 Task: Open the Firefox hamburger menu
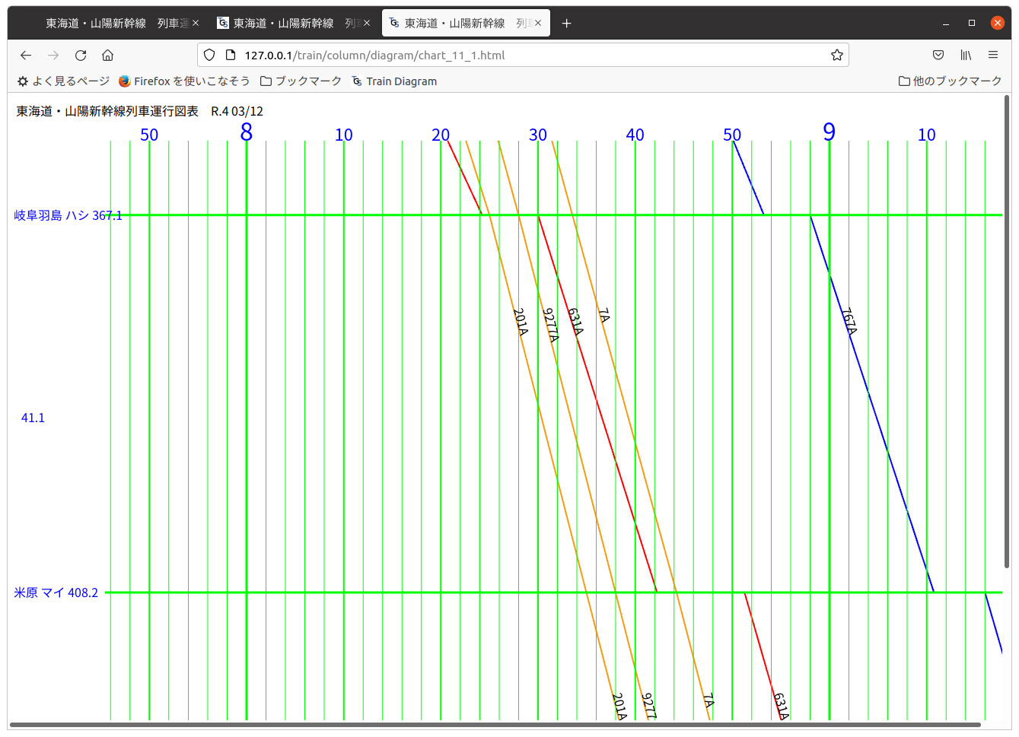point(993,55)
